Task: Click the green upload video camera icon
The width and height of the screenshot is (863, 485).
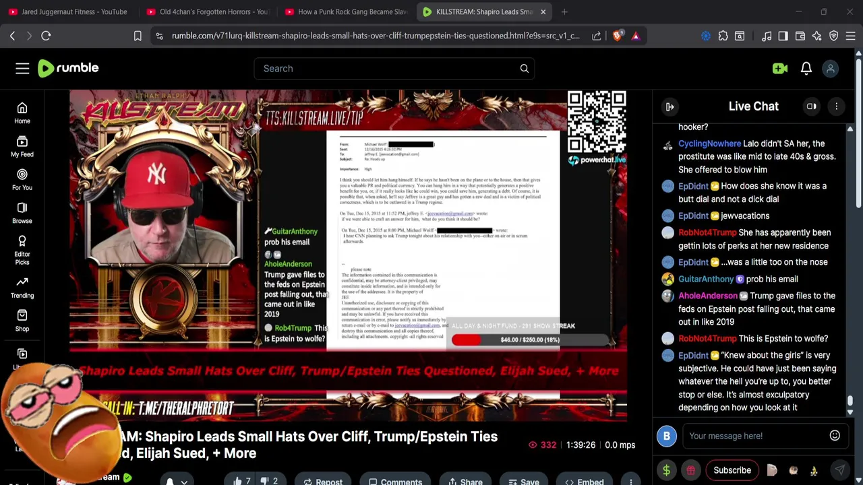Action: pos(780,68)
